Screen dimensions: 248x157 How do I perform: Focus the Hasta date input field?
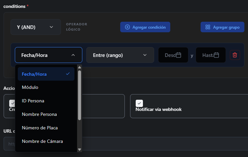pos(211,55)
